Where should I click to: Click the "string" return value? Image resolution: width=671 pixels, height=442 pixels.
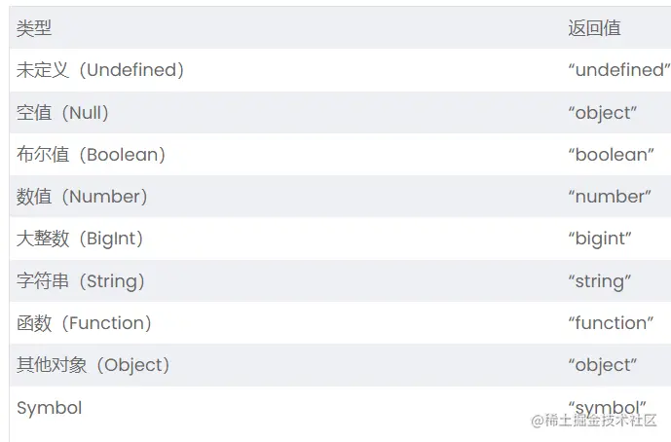coord(600,281)
